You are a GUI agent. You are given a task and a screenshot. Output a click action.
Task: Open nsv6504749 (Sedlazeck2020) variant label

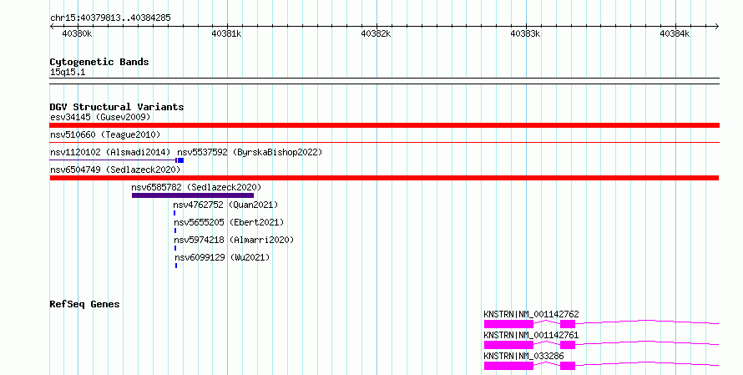[x=115, y=170]
